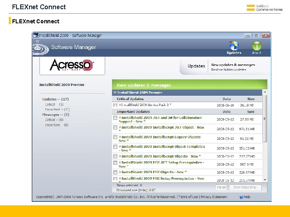Select Updates -- (17) in the left panel

[x=55, y=99]
